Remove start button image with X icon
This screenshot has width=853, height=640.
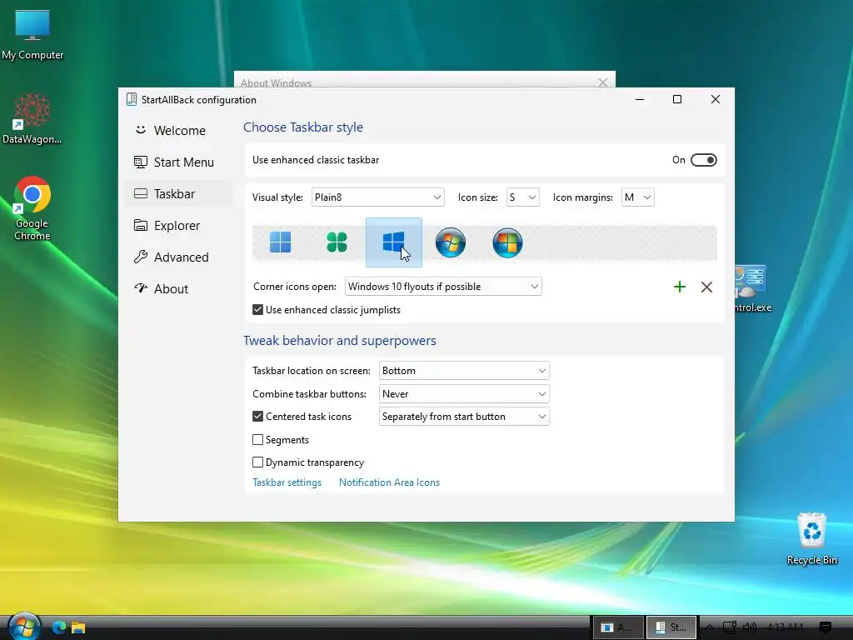(x=706, y=287)
